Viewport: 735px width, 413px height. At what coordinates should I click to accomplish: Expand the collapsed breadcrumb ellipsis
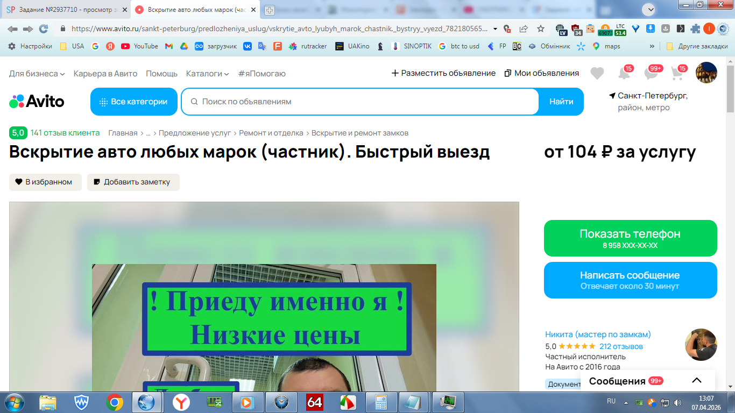pyautogui.click(x=148, y=133)
